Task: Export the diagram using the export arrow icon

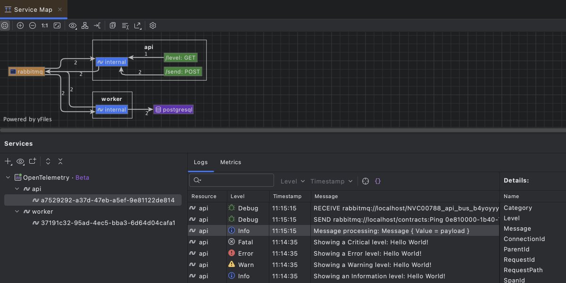Action: tap(137, 25)
